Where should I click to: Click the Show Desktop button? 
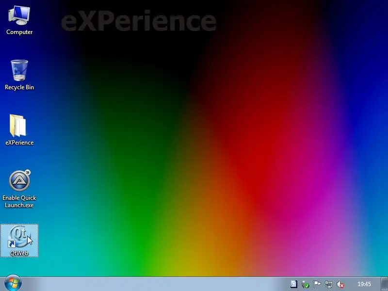[x=384, y=284]
